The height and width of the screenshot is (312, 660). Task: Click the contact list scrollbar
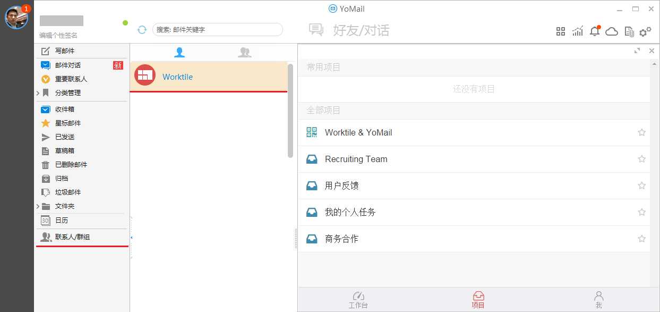click(290, 111)
